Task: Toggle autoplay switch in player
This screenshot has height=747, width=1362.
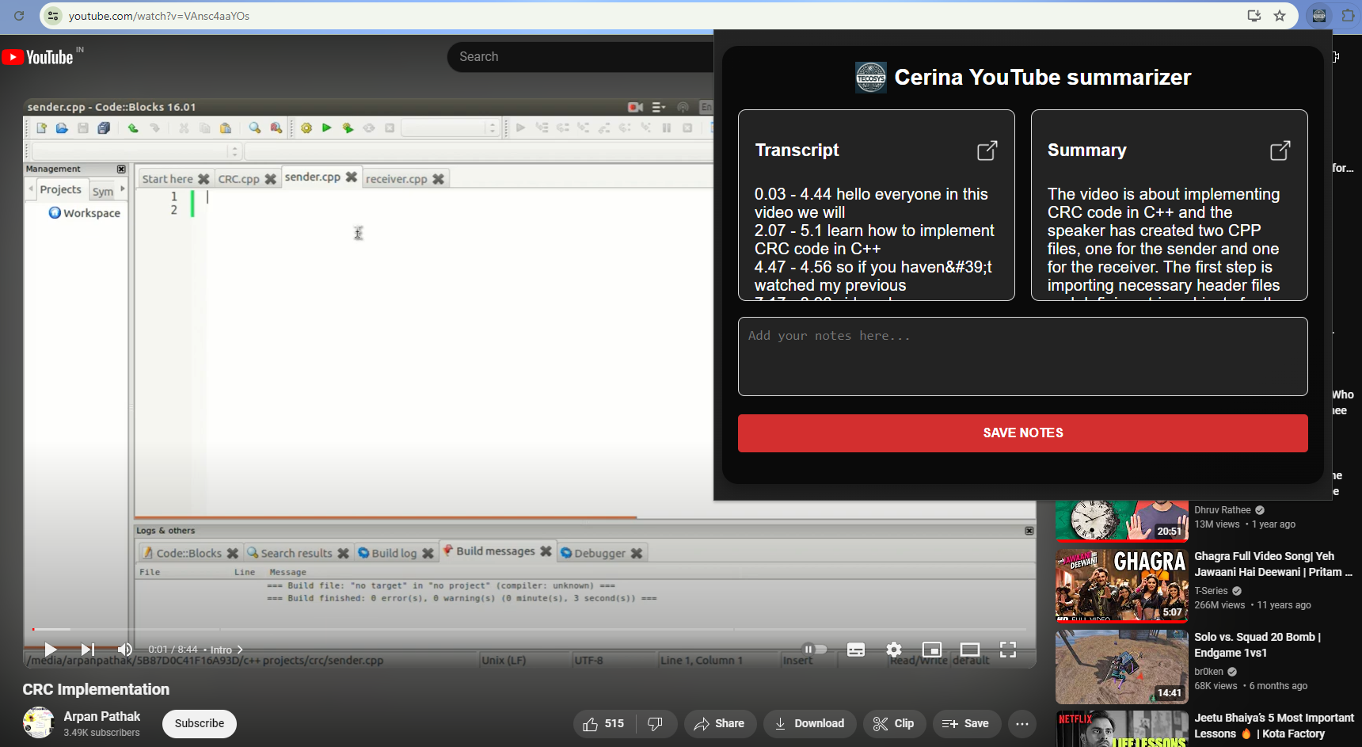Action: pos(814,650)
